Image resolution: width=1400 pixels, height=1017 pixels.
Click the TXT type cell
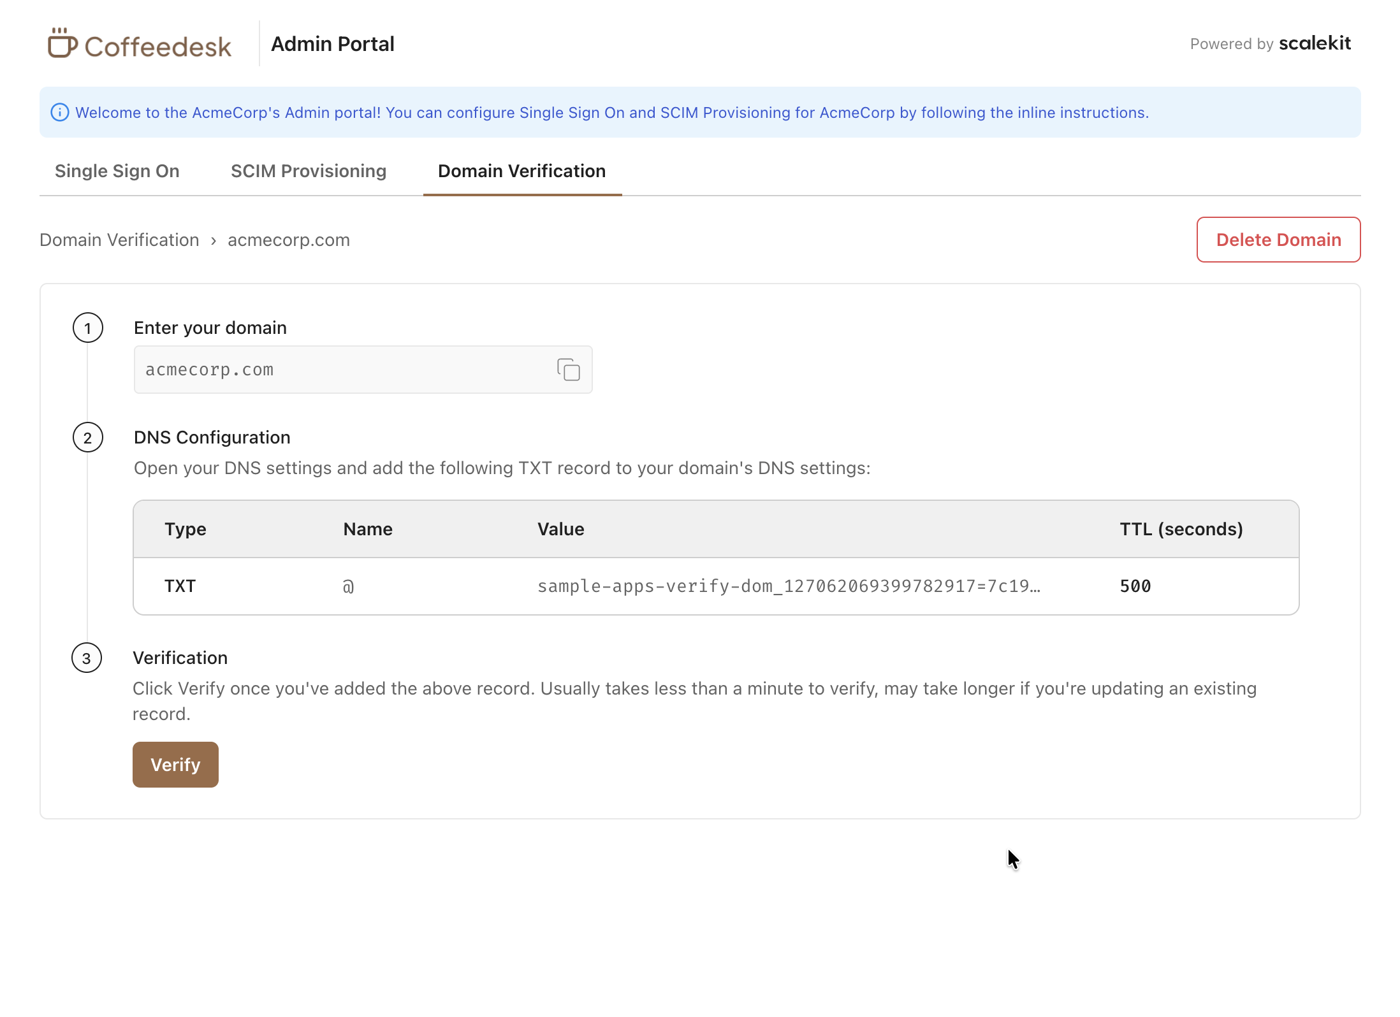tap(180, 586)
